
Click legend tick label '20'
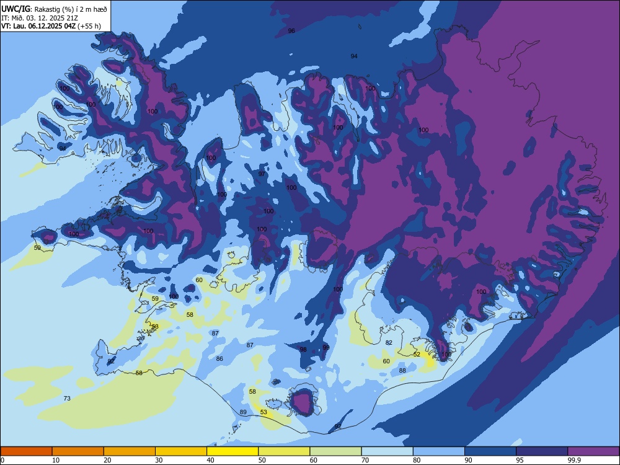[107, 460]
